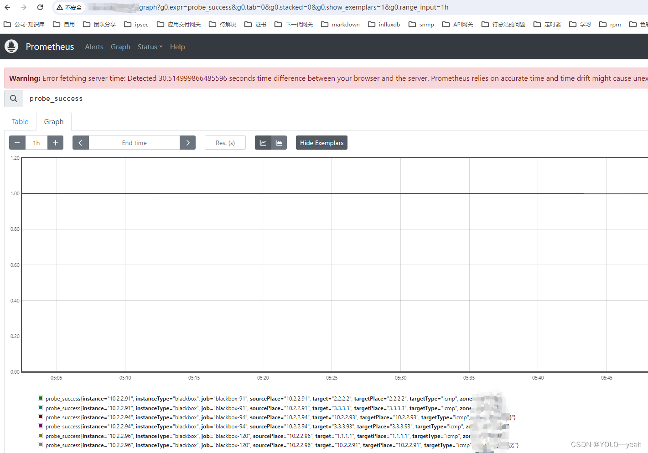
Task: Open the markdown bookmark folder
Action: (x=341, y=24)
